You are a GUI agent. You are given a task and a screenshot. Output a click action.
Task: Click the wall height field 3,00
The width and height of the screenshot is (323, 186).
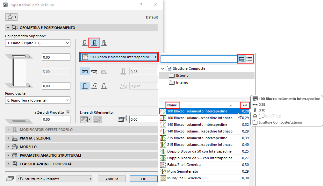click(x=56, y=72)
